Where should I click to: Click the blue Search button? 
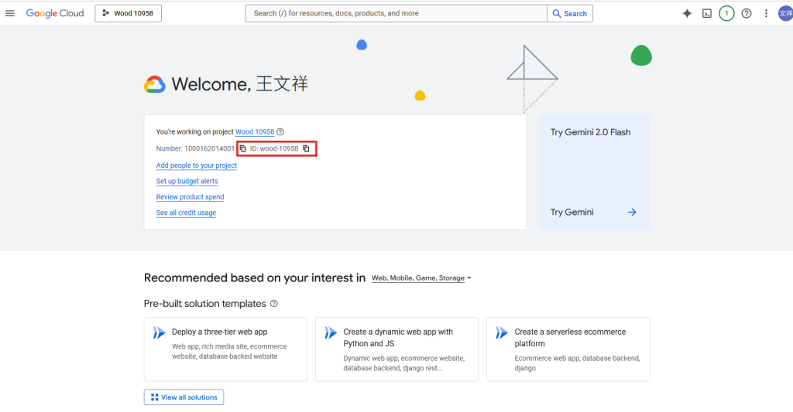(570, 14)
